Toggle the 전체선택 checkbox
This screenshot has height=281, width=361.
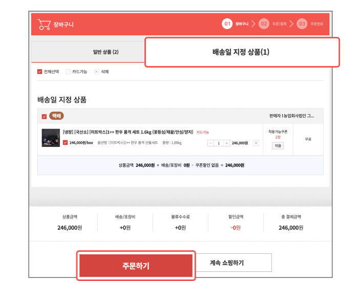[x=40, y=72]
